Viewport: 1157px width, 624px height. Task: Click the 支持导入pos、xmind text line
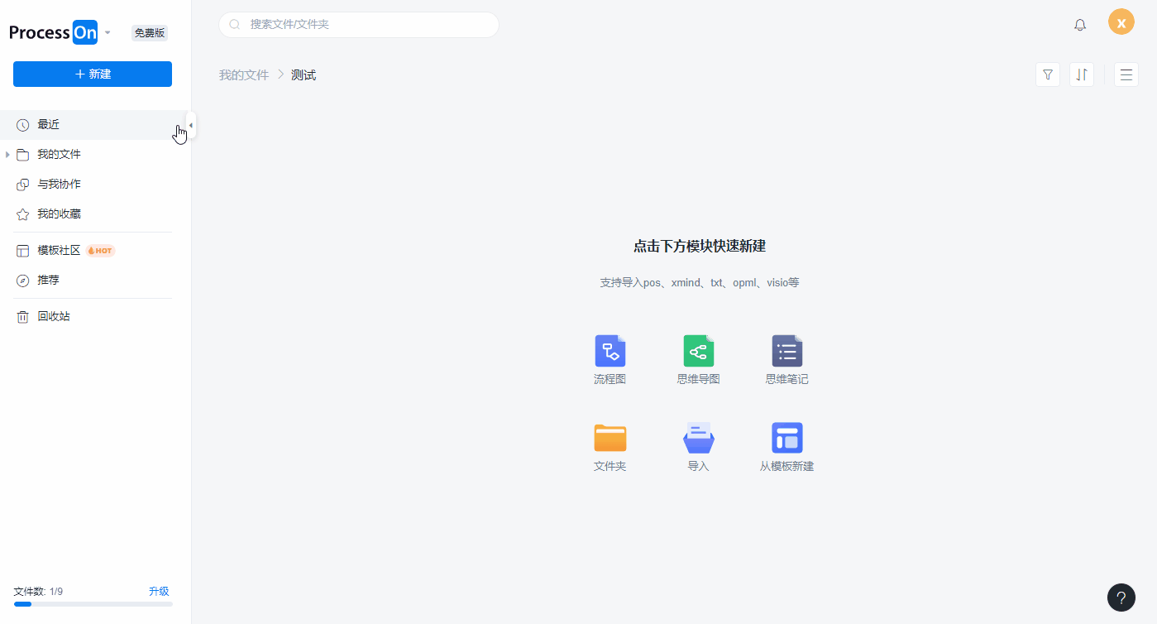pyautogui.click(x=700, y=283)
